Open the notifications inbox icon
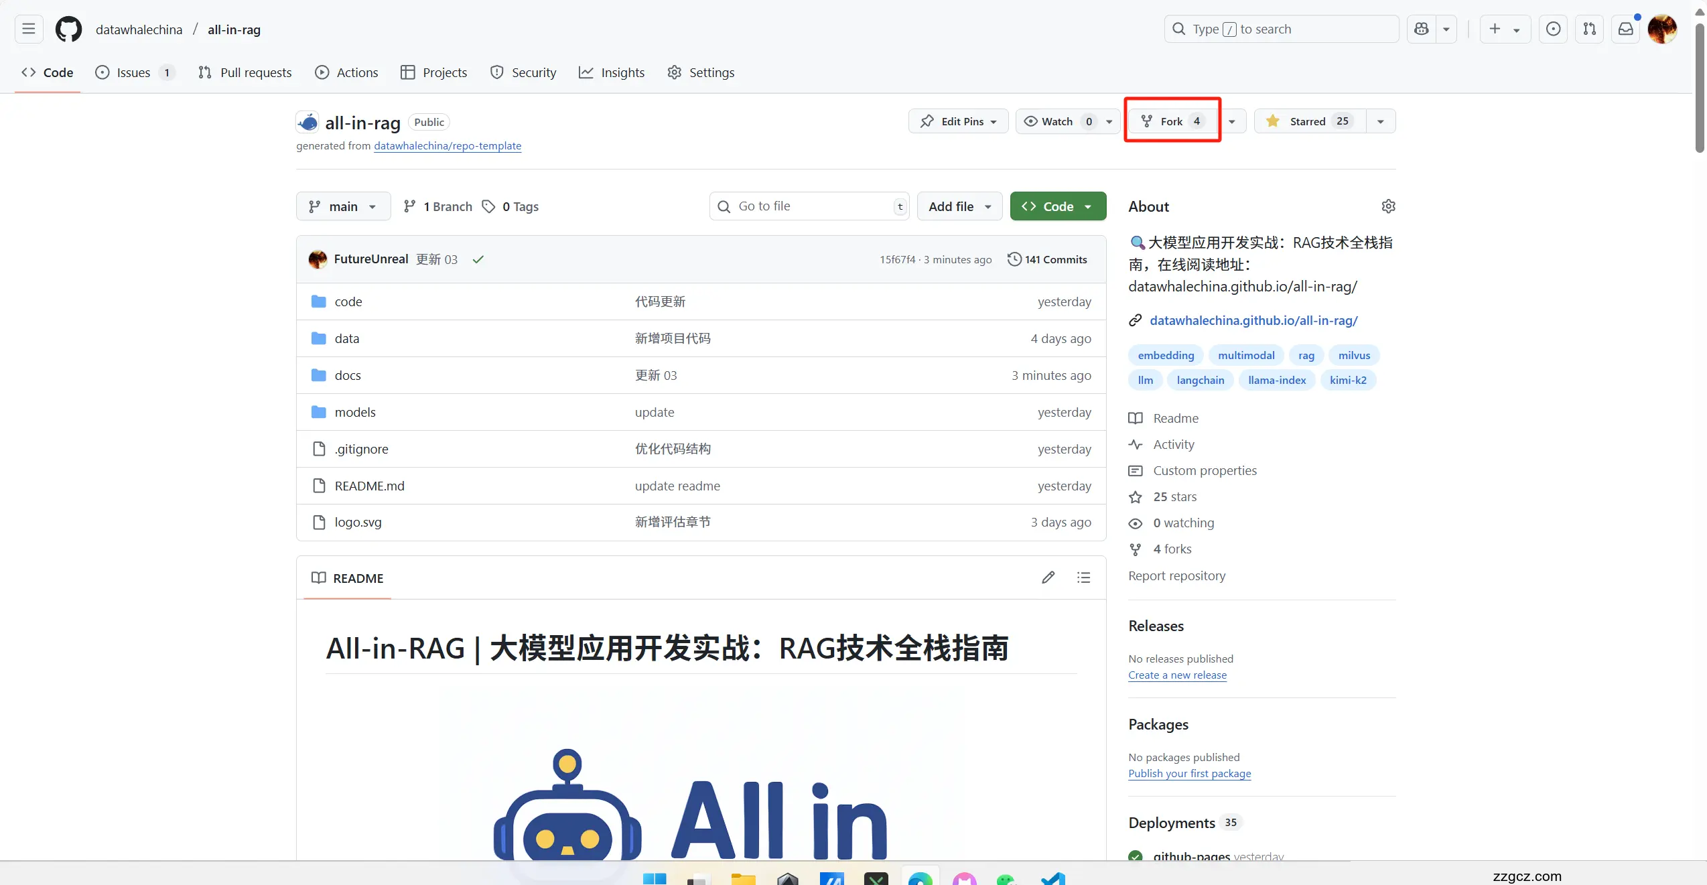The image size is (1707, 885). pos(1626,29)
